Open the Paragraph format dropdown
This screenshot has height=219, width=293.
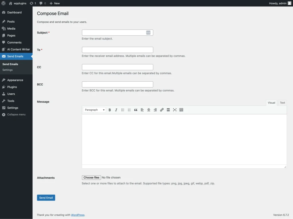[94, 110]
